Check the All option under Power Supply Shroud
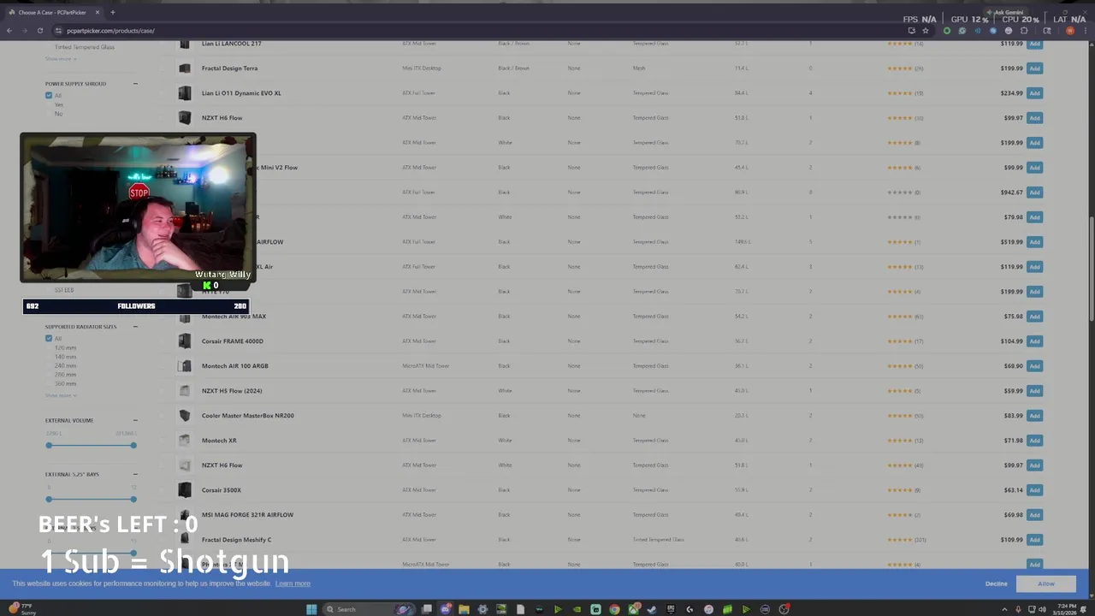Image resolution: width=1095 pixels, height=616 pixels. coord(49,95)
